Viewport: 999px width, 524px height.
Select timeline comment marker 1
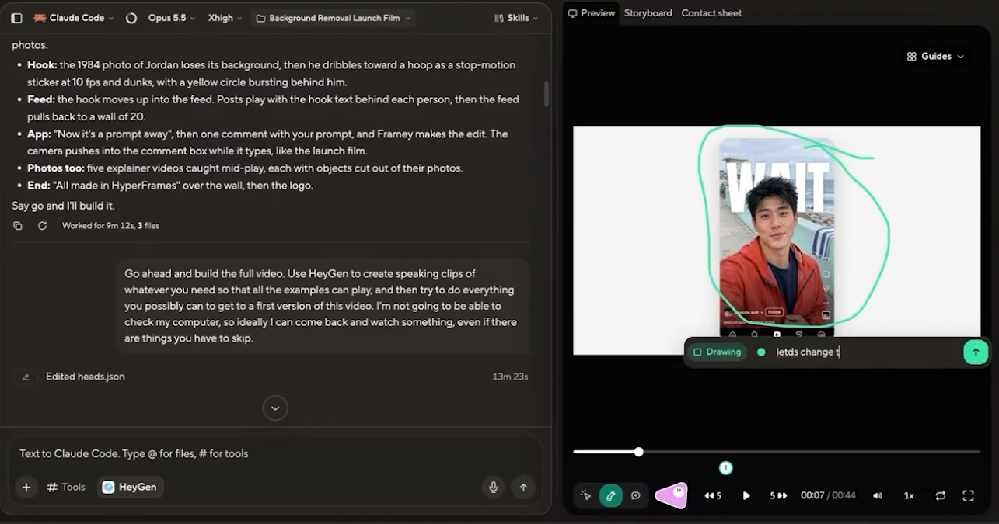click(725, 468)
